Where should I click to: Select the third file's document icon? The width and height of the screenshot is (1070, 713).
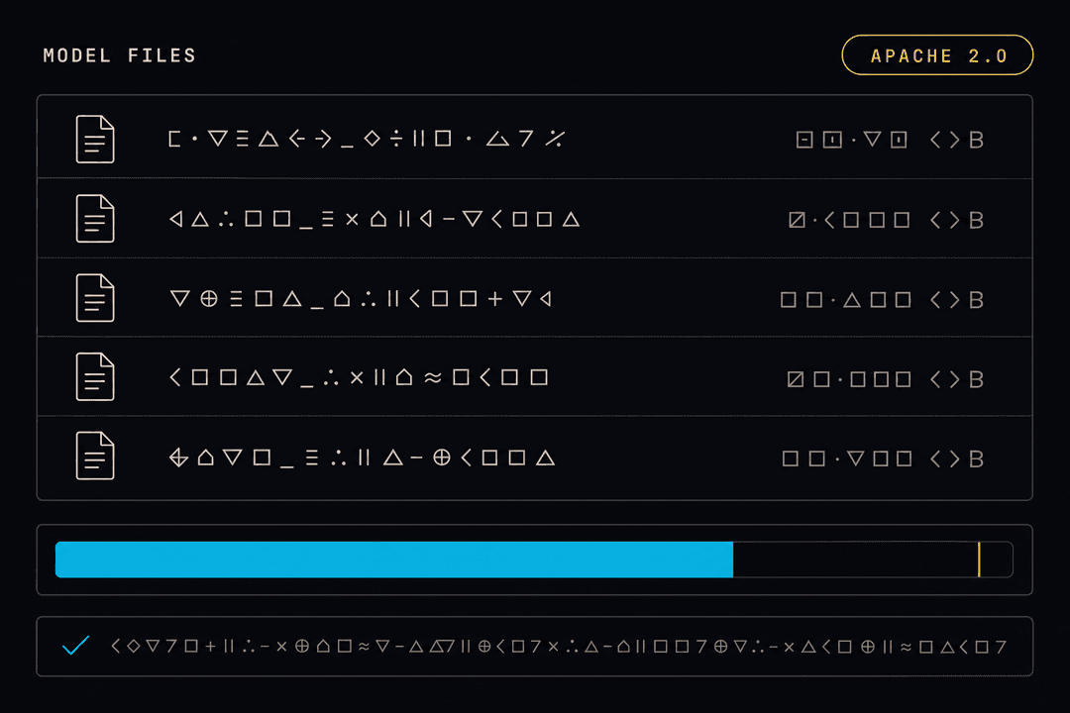(95, 297)
